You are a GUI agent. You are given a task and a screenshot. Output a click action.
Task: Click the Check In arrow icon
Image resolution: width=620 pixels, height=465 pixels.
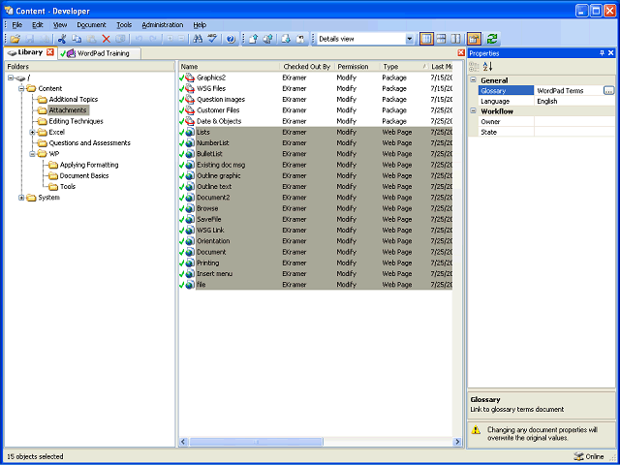[254, 39]
